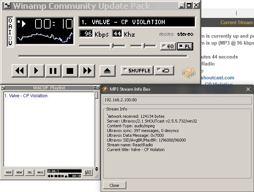
Task: Skip to next track in Winamp
Action: click(x=87, y=71)
